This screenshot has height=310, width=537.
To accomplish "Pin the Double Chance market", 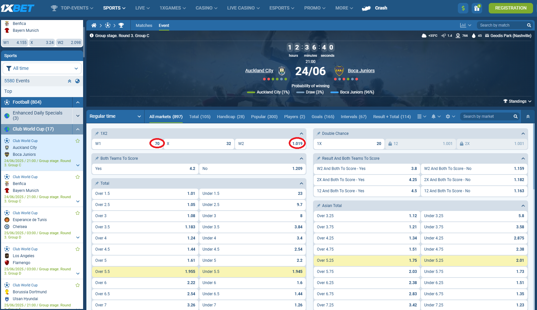I will click(319, 134).
